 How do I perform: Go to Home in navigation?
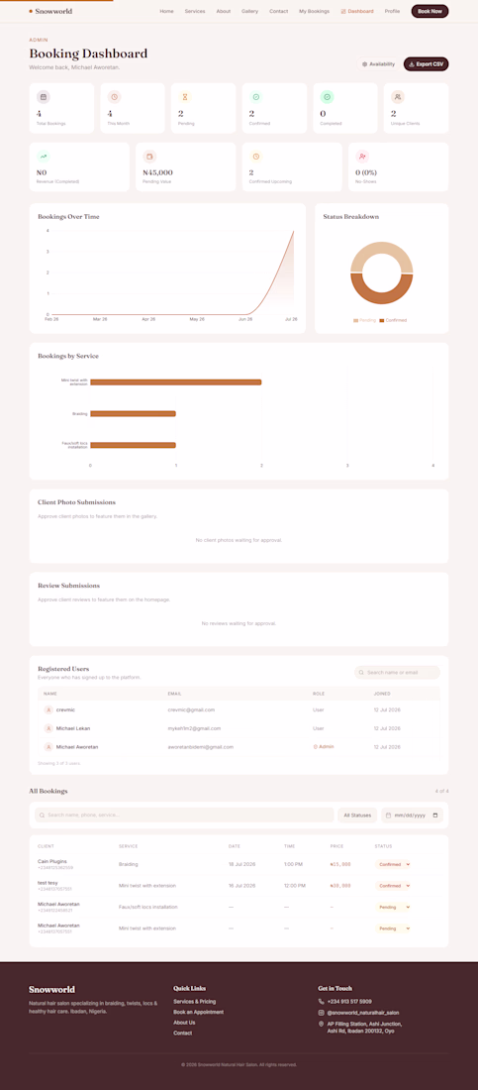[166, 11]
